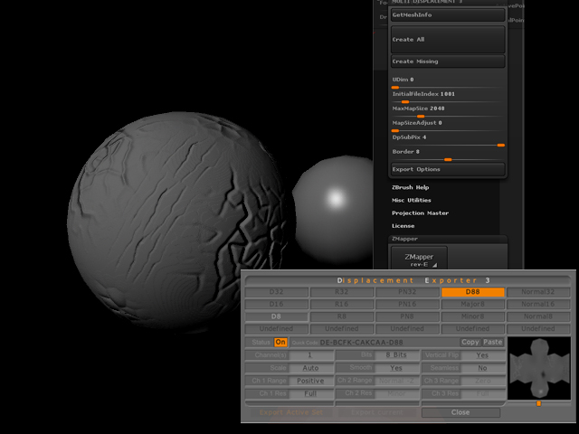The width and height of the screenshot is (579, 434).
Task: Open the License menu entry
Action: 403,226
